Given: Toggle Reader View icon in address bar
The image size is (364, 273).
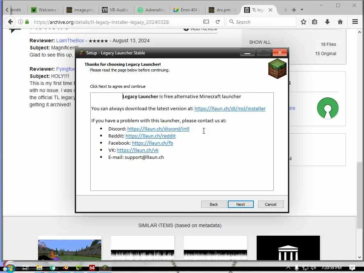Looking at the screenshot, I should click(206, 22).
